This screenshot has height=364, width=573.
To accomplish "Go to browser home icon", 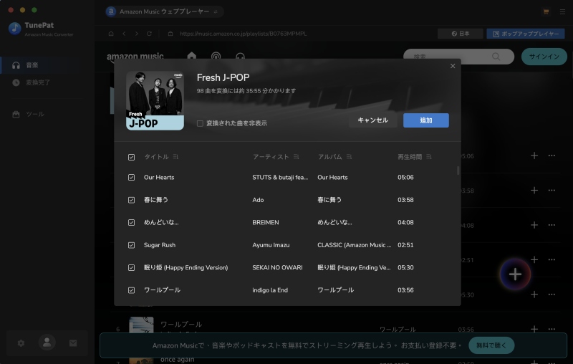I will tap(111, 34).
